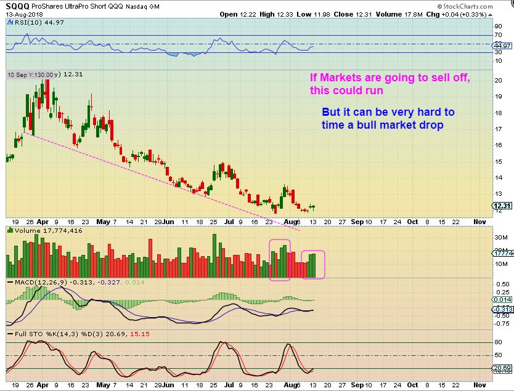Click Sep on the price panel date axis
This screenshot has width=514, height=391.
tap(357, 222)
